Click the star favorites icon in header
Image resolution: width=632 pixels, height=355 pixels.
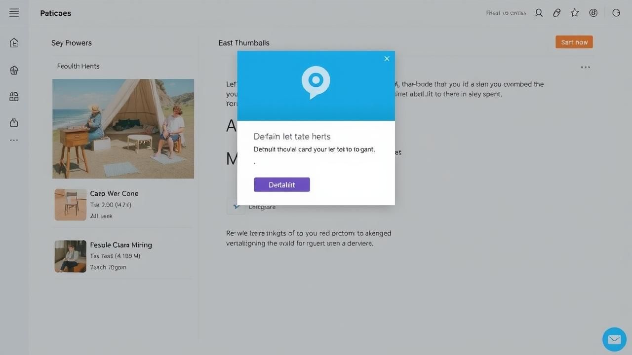click(575, 13)
